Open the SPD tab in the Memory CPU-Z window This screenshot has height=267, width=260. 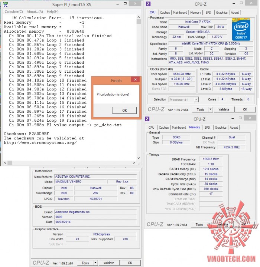[x=207, y=127]
